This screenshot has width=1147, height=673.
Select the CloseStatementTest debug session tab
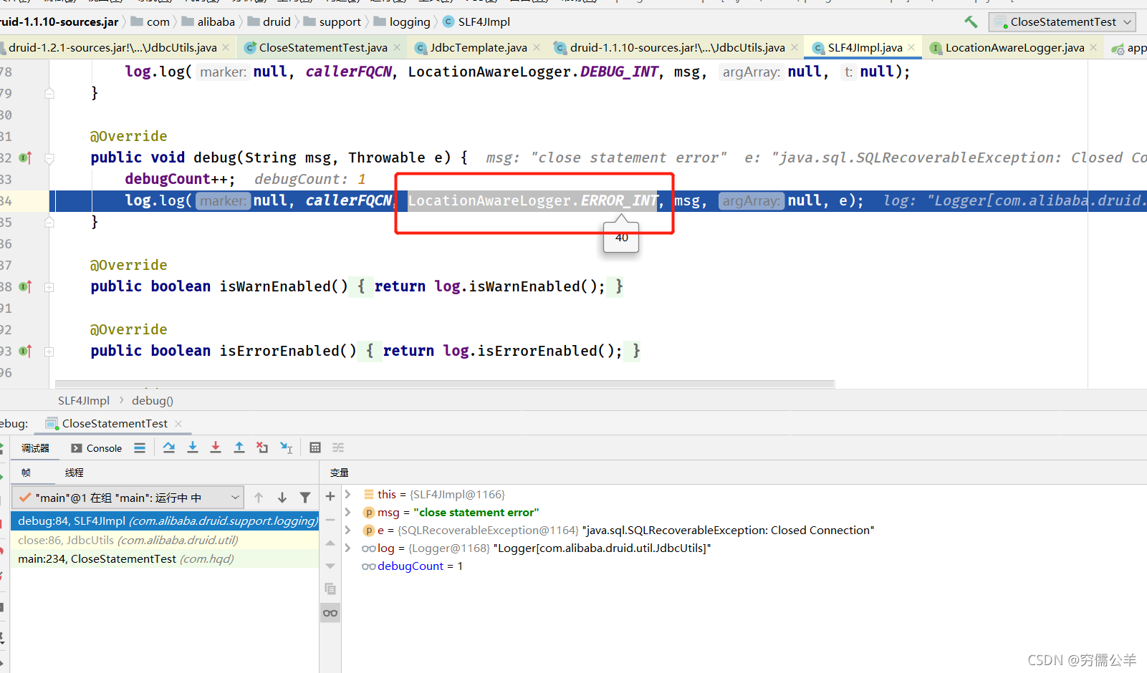[115, 424]
